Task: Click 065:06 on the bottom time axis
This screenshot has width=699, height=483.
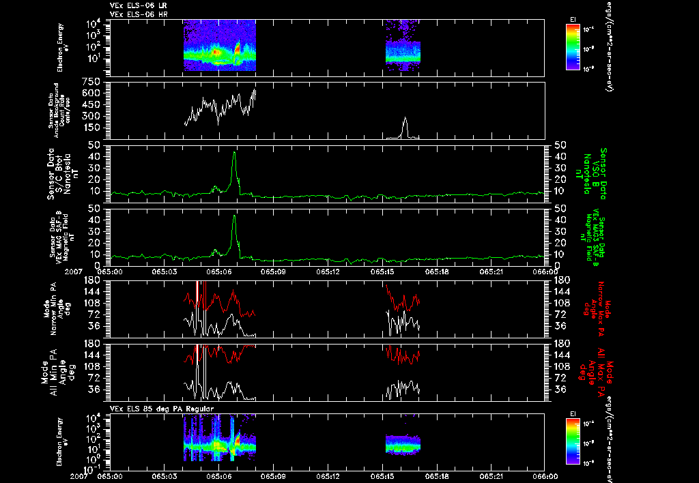Action: (219, 476)
